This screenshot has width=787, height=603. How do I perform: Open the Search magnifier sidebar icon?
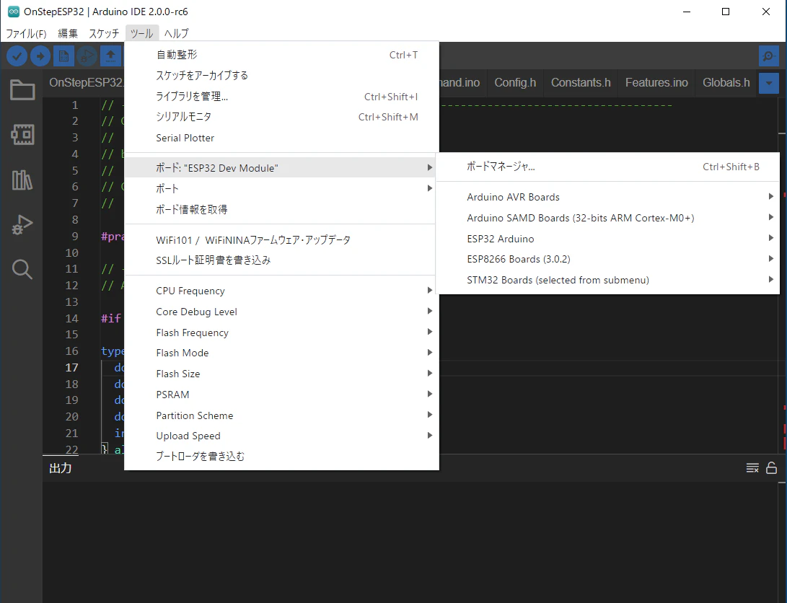22,269
